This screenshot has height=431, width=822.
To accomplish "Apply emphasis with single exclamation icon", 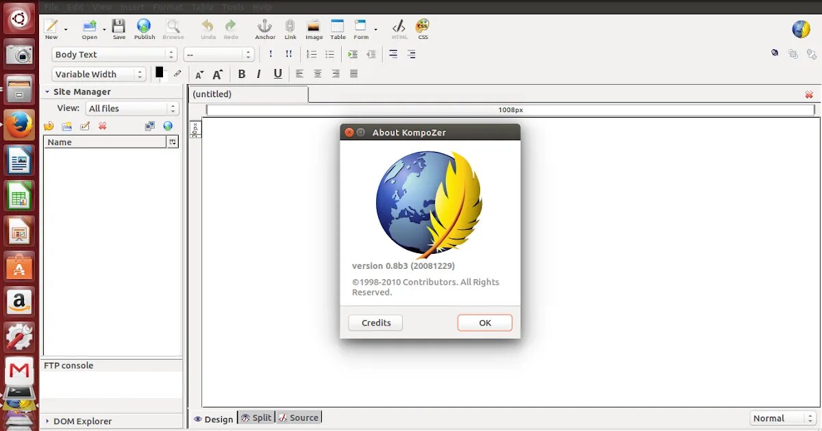I will tap(271, 54).
